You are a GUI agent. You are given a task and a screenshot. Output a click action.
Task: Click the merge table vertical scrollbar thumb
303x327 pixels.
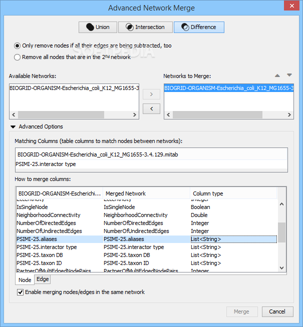[x=281, y=232]
